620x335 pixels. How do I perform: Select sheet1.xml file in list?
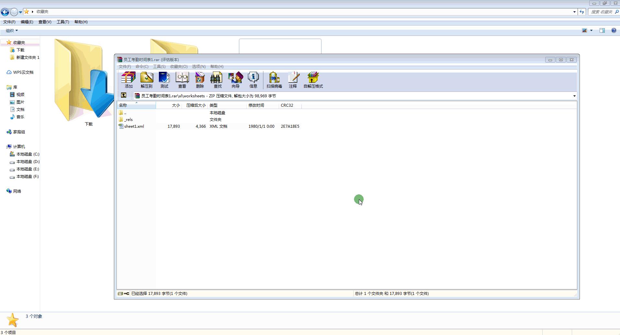(134, 126)
